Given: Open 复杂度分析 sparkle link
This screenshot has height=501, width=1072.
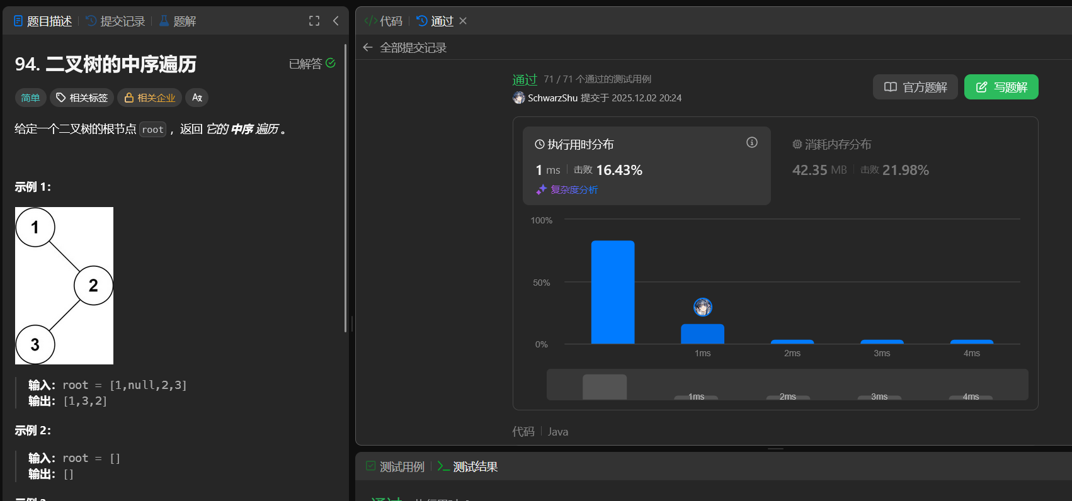Looking at the screenshot, I should [567, 189].
